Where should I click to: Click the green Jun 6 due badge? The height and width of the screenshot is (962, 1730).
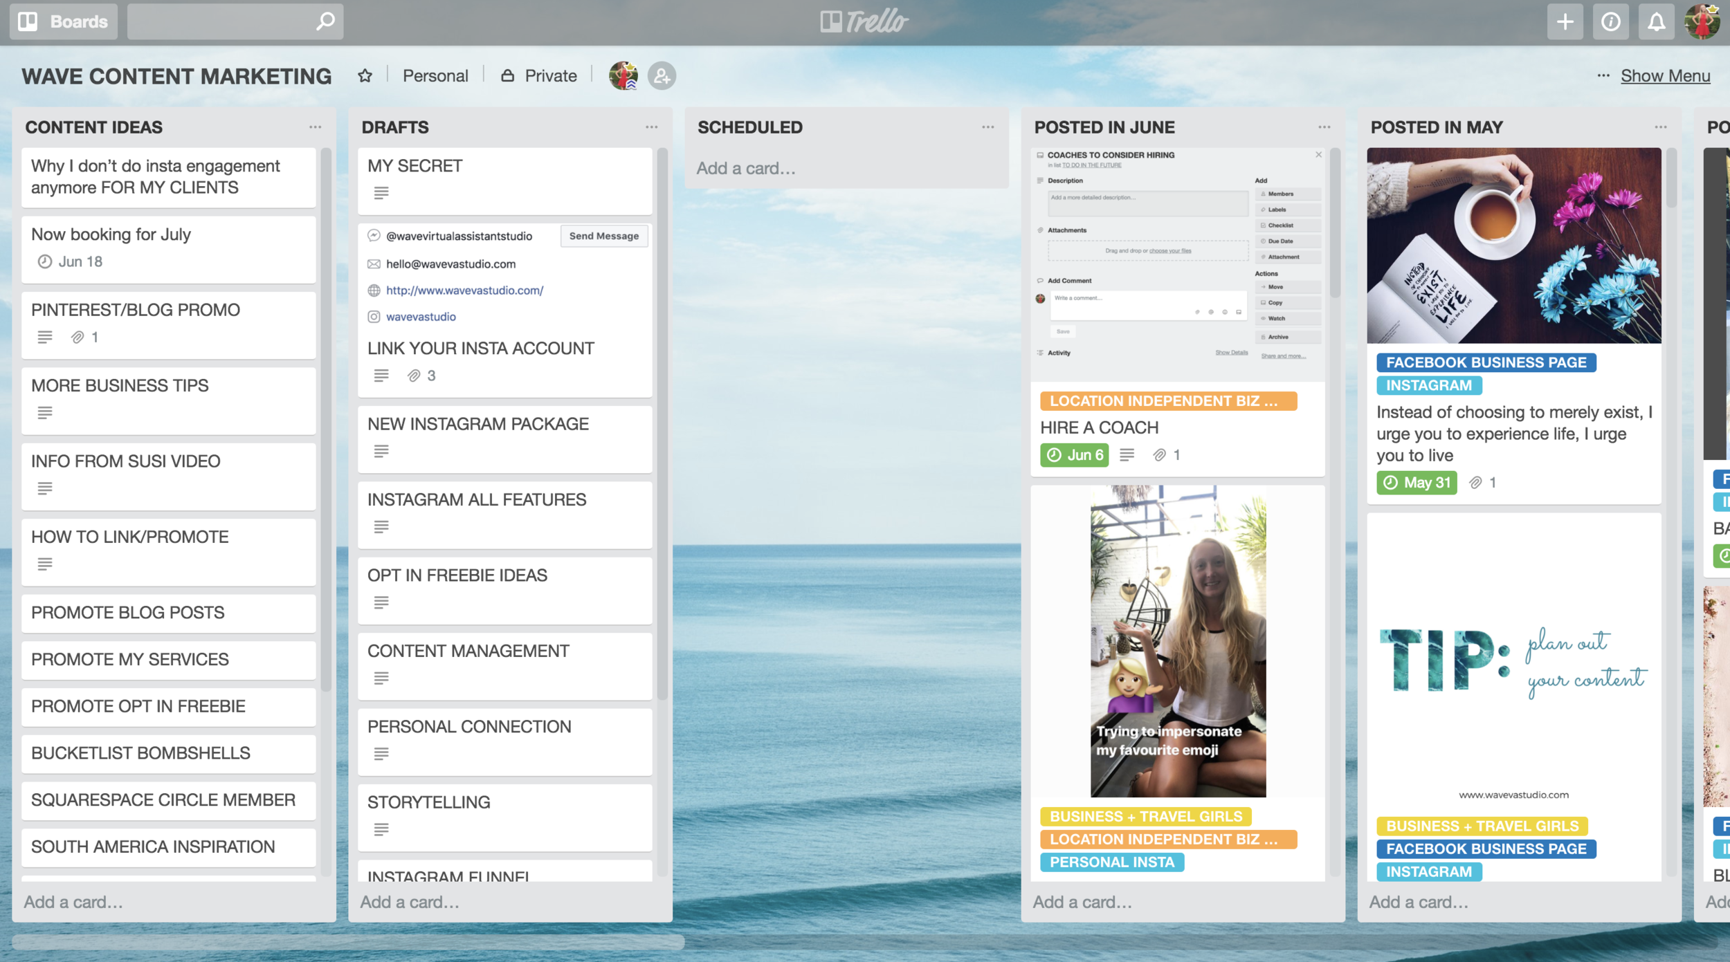(x=1074, y=455)
